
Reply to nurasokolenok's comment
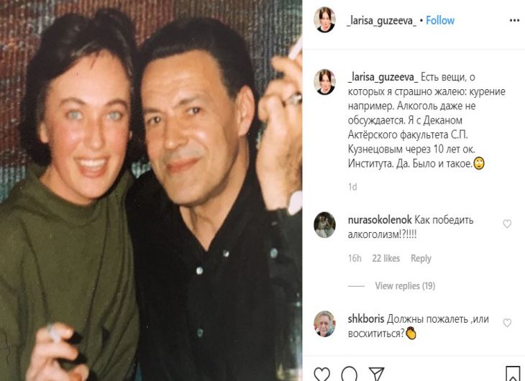[x=421, y=259]
